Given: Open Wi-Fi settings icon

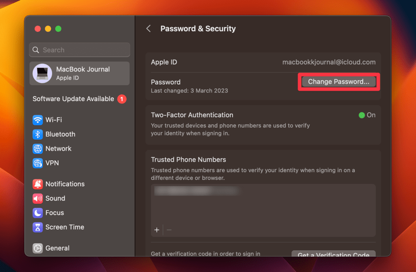Looking at the screenshot, I should click(x=38, y=120).
